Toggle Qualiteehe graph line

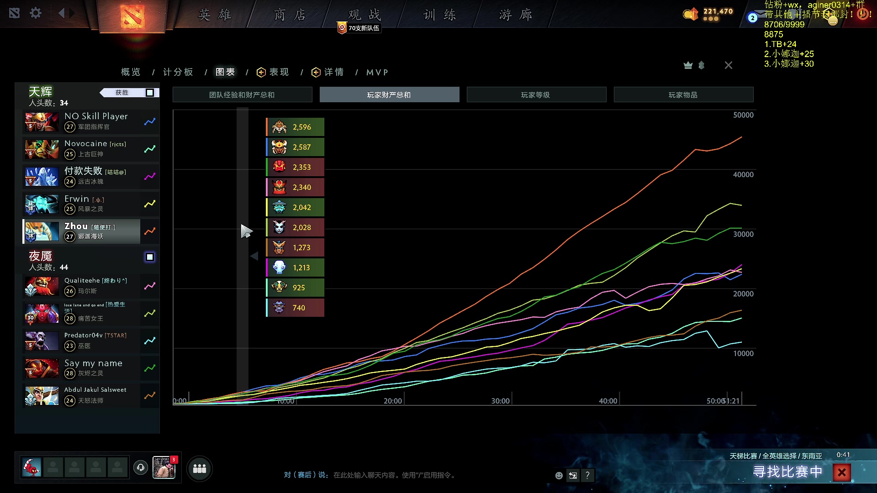150,286
